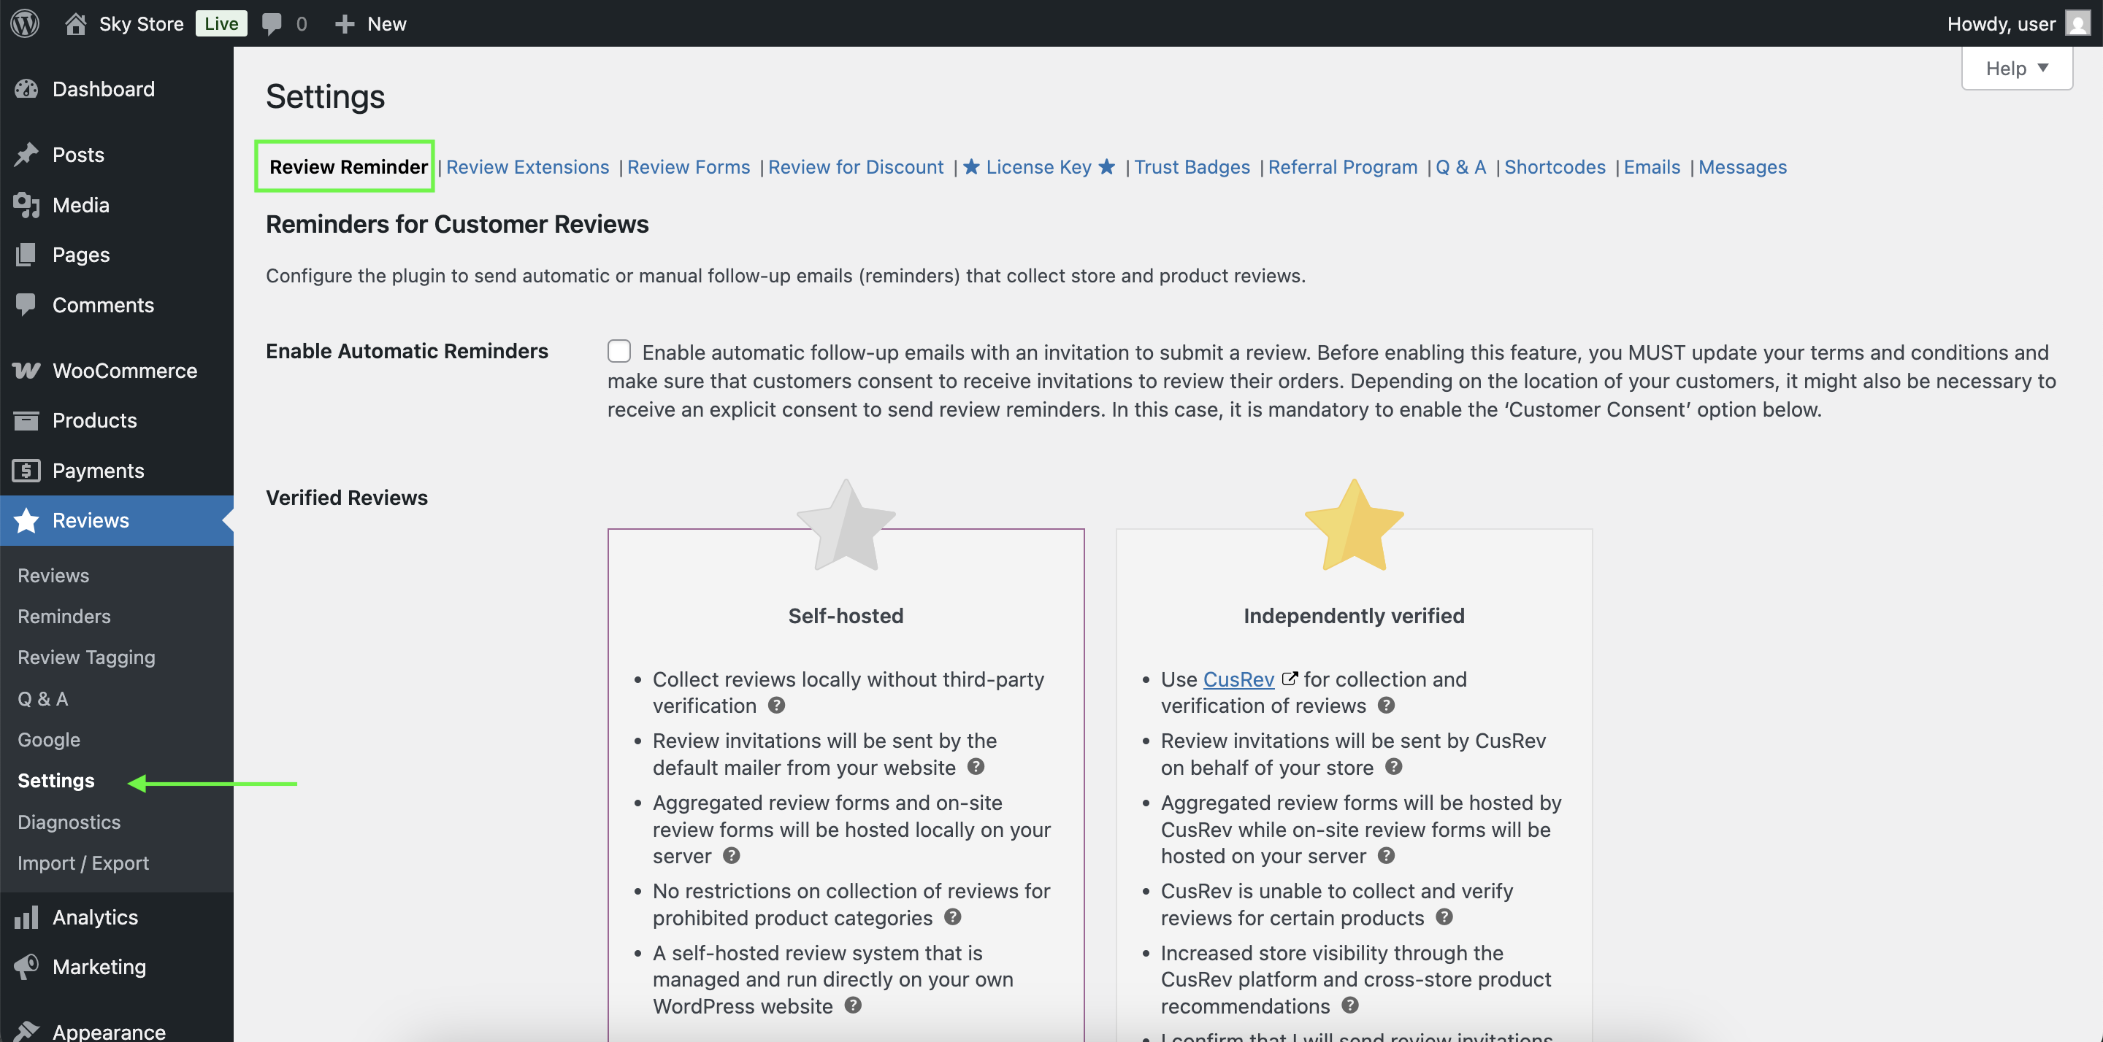Expand the WooCommerce sidebar menu
2103x1042 pixels.
tap(124, 371)
